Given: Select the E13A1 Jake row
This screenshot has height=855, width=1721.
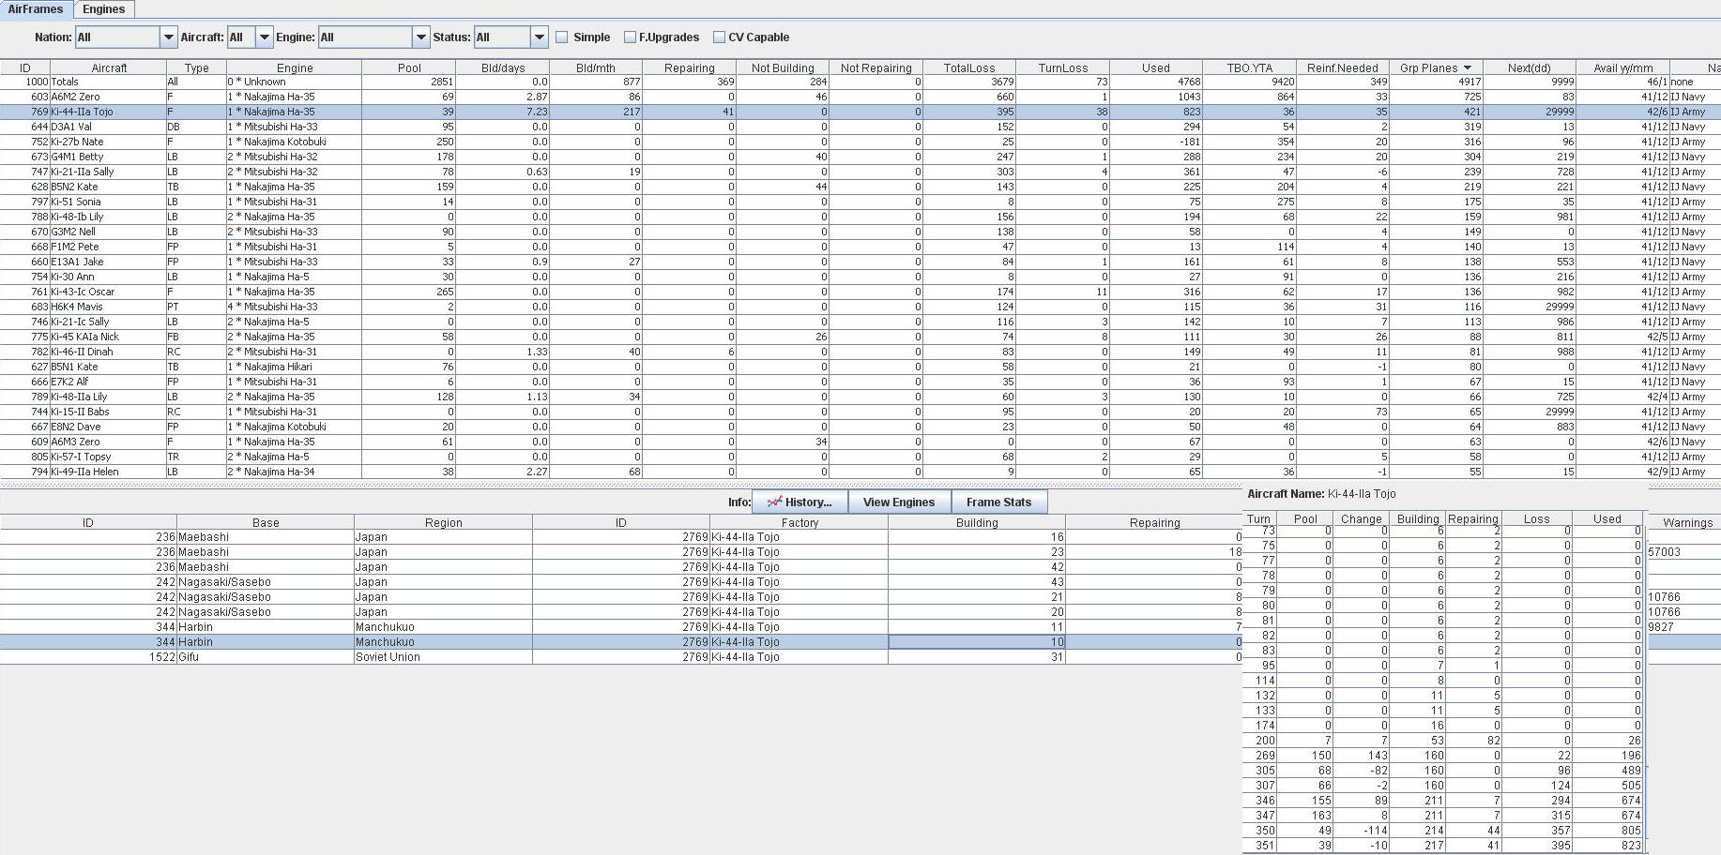Looking at the screenshot, I should 860,262.
